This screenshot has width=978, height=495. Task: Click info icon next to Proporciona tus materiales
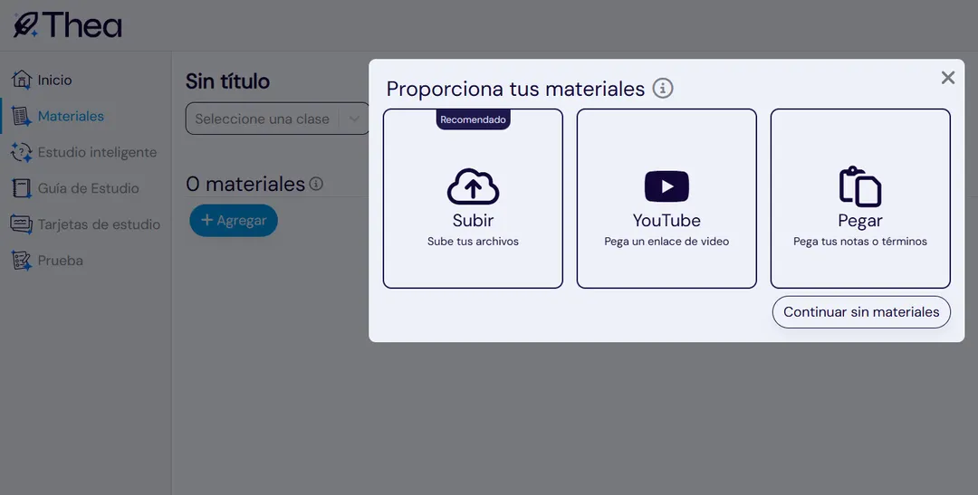coord(662,89)
